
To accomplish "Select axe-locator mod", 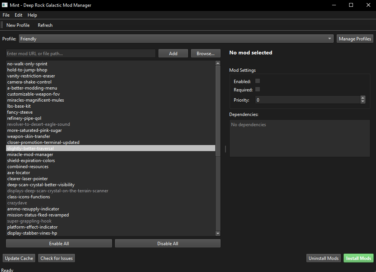I will (110, 173).
